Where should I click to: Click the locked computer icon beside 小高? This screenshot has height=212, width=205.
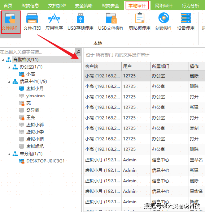[x=22, y=74]
